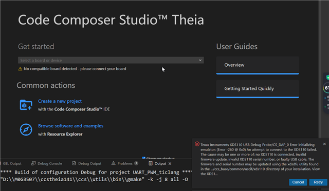The width and height of the screenshot is (329, 191).
Task: Dismiss the error notification with X
Action: coord(324,144)
